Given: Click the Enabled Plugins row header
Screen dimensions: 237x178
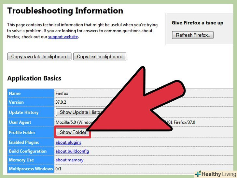Looking at the screenshot, I should (x=31, y=142).
